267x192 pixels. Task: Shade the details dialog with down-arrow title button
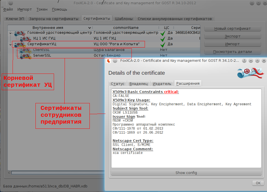[x=251, y=61]
